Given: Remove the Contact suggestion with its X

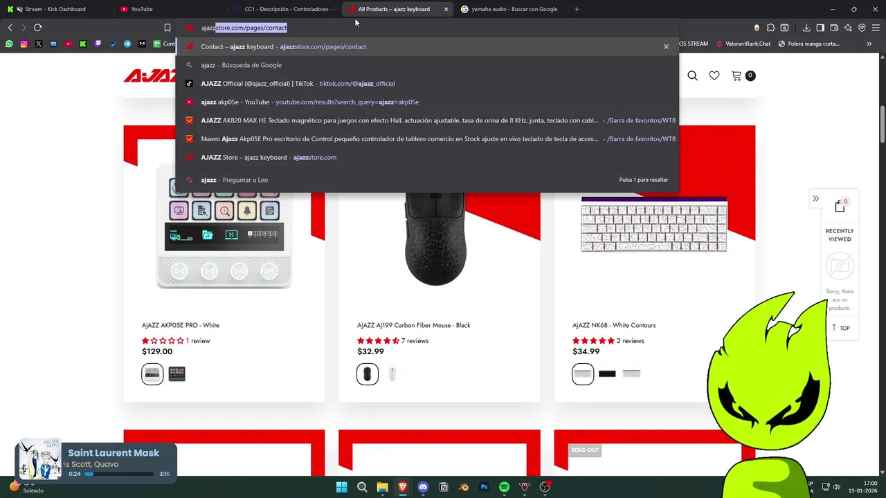Looking at the screenshot, I should point(666,46).
